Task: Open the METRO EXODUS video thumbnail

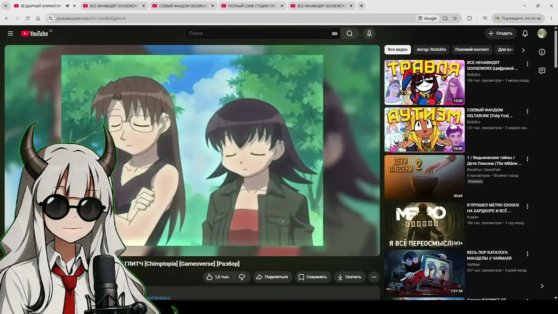Action: coord(424,225)
